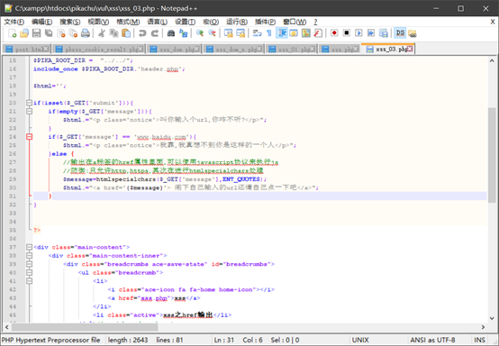Switch to the post.html tab
Image resolution: width=499 pixels, height=346 pixels.
27,49
